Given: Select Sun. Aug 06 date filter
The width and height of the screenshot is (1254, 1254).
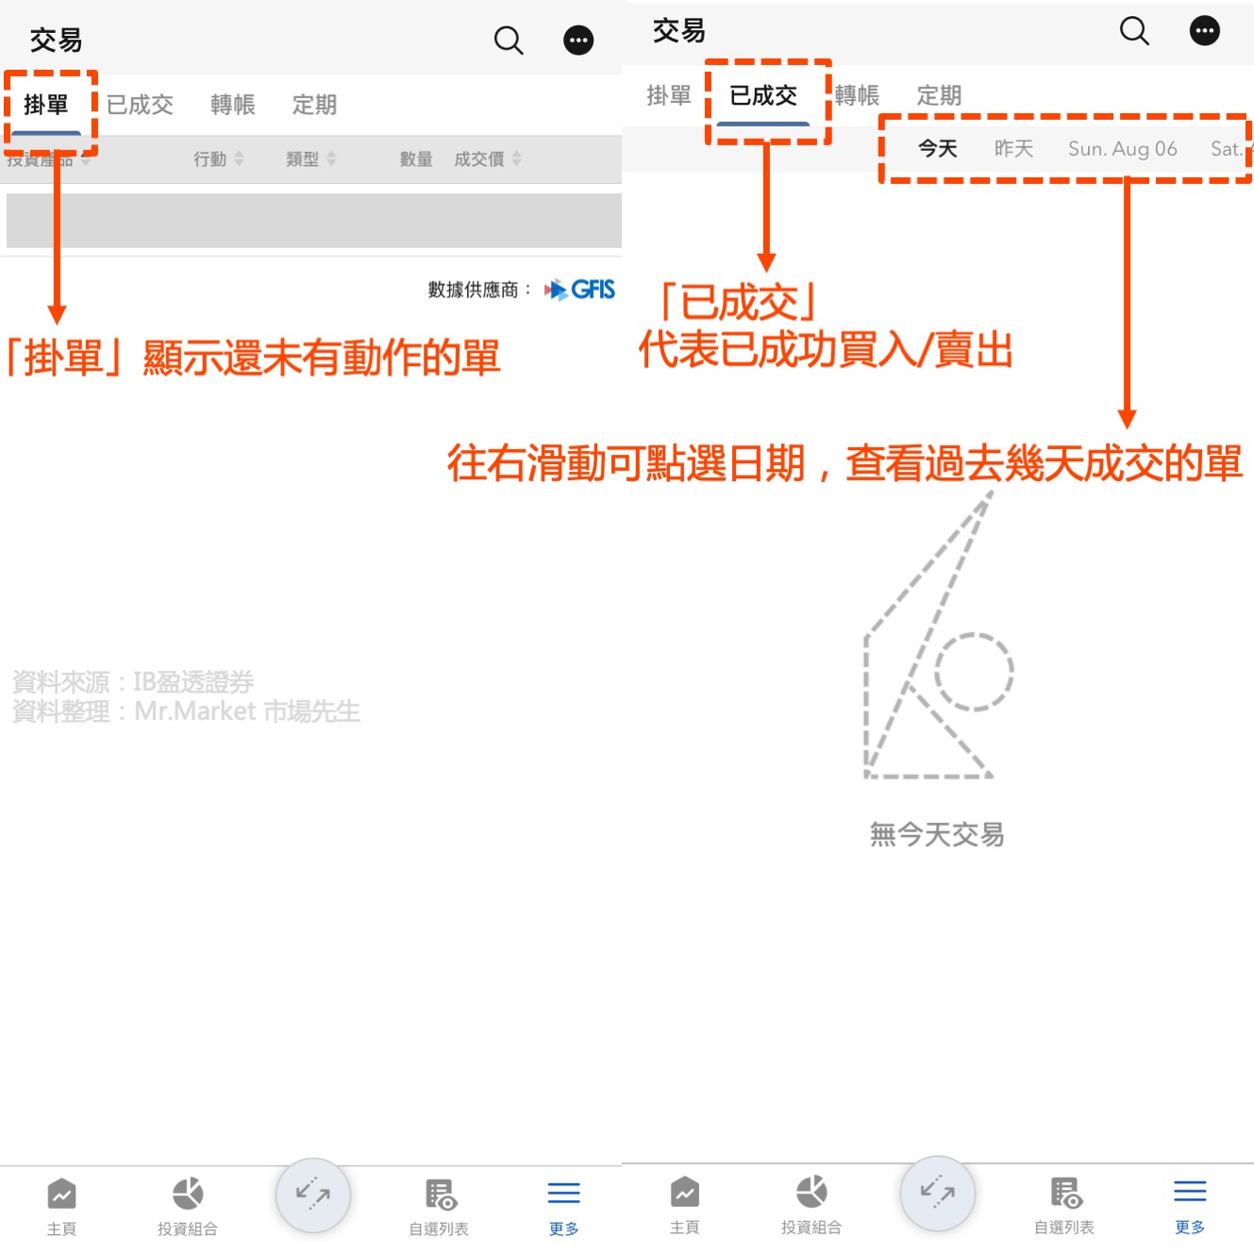Looking at the screenshot, I should point(1123,148).
